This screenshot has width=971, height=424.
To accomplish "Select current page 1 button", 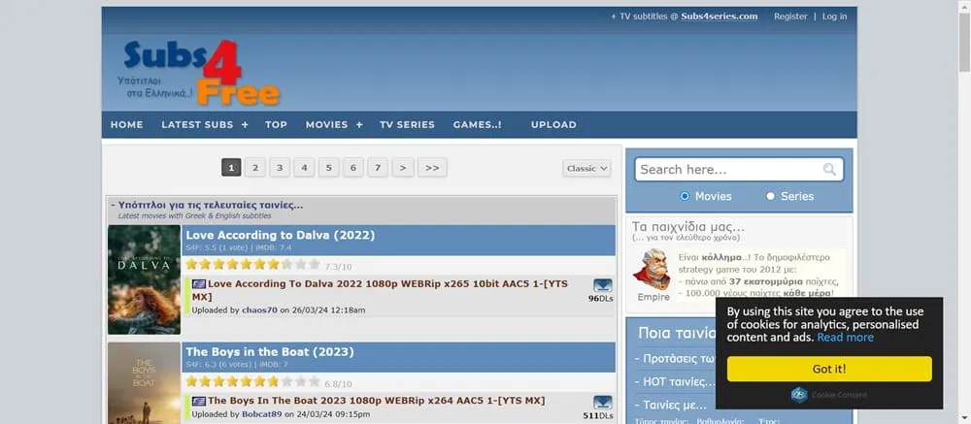I will point(231,168).
